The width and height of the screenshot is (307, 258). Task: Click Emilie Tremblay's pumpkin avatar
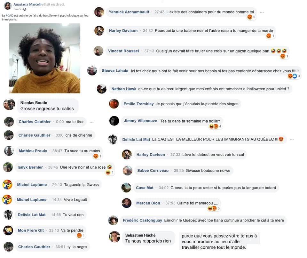coord(114,104)
